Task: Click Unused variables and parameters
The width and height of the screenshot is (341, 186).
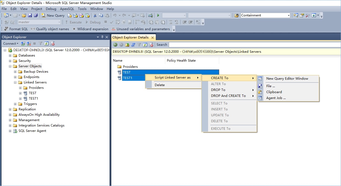Action: 141,29
